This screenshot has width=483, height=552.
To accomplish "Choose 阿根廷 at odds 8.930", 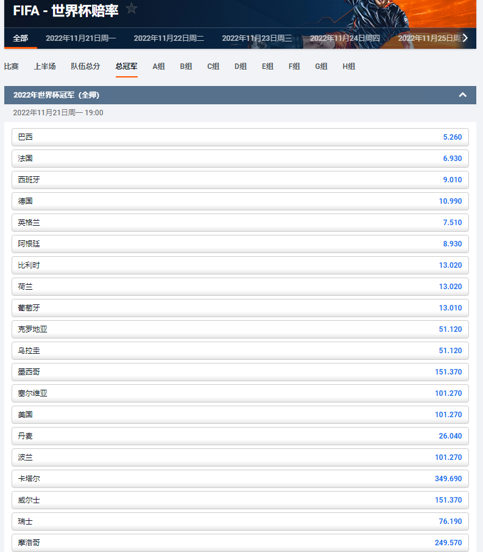I will 240,244.
